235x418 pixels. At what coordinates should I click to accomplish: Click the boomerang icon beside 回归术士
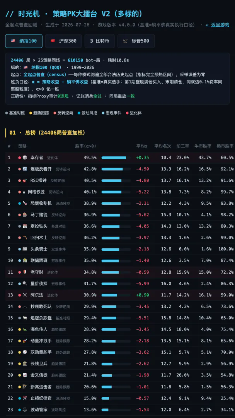coord(24,238)
